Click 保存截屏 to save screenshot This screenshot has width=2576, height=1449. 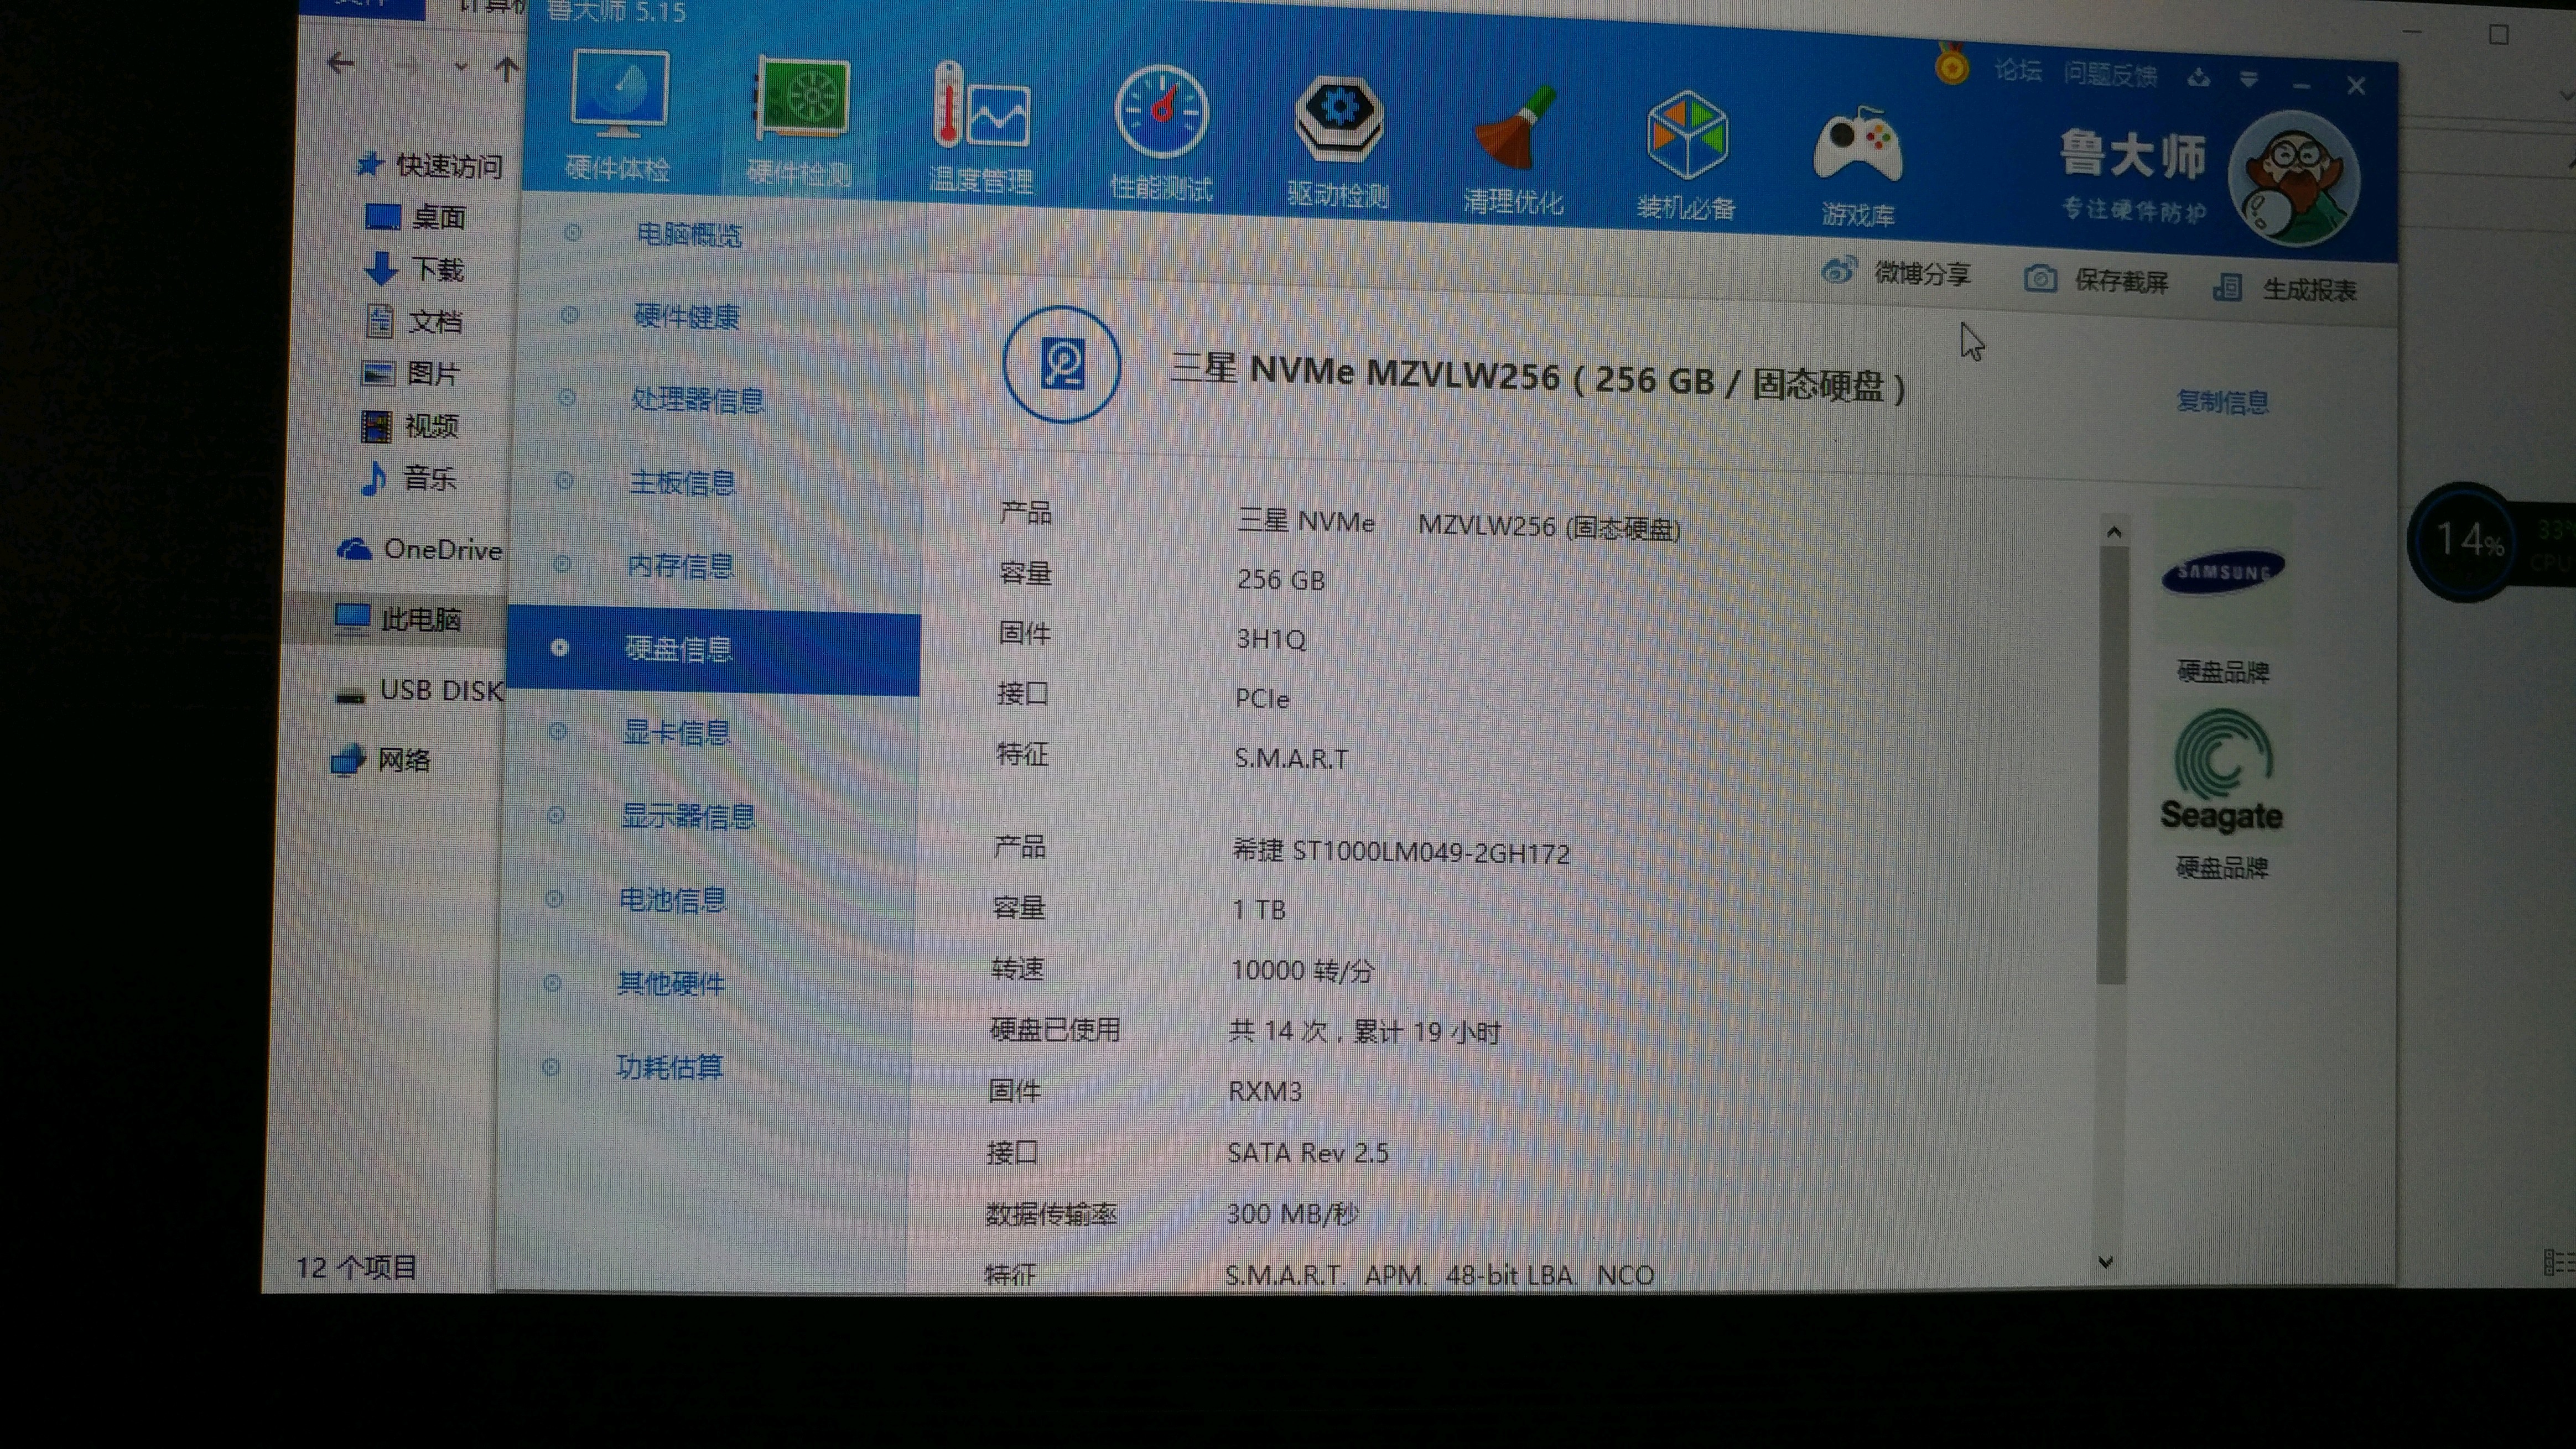(2096, 280)
